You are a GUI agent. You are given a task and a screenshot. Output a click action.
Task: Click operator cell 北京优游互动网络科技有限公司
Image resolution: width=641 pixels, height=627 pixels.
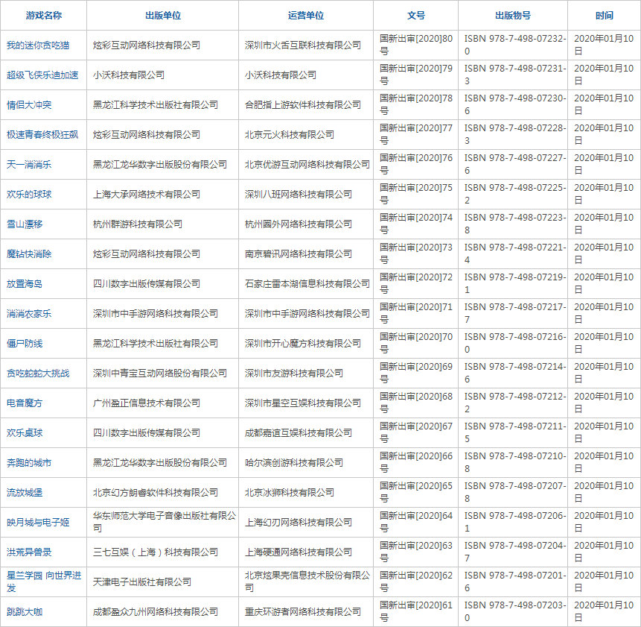tap(307, 165)
